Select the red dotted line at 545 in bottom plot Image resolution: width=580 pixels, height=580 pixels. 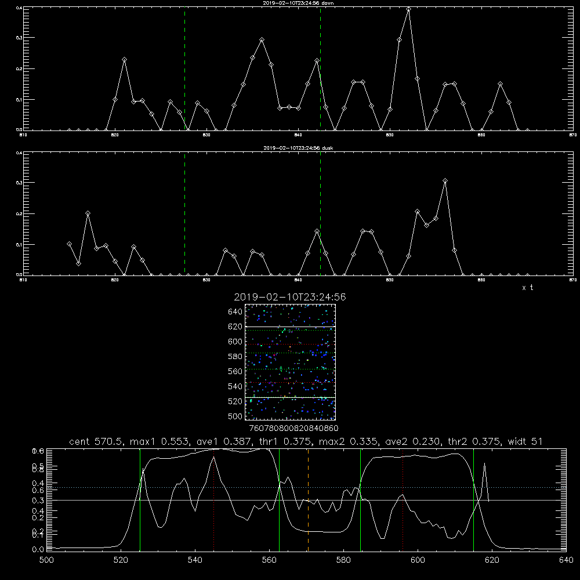pos(214,499)
